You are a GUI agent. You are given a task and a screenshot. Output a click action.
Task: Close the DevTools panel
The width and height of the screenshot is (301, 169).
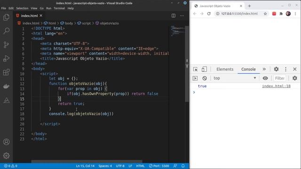(x=295, y=69)
